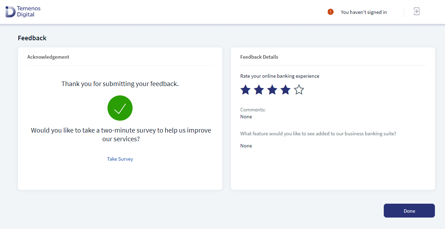Open the Take Survey link
This screenshot has width=445, height=229.
(120, 159)
